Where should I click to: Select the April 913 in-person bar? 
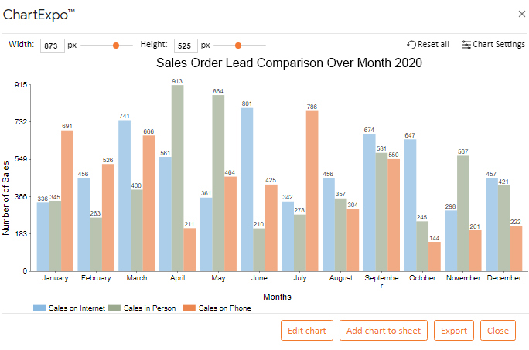(177, 178)
